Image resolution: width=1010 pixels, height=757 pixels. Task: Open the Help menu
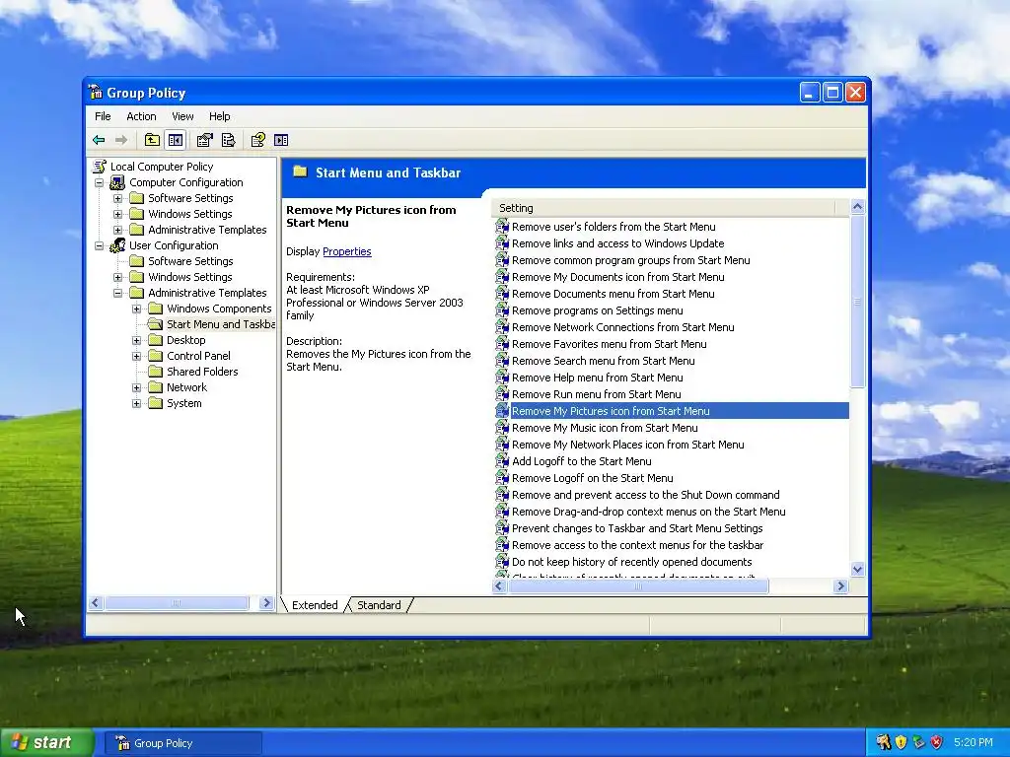(219, 116)
